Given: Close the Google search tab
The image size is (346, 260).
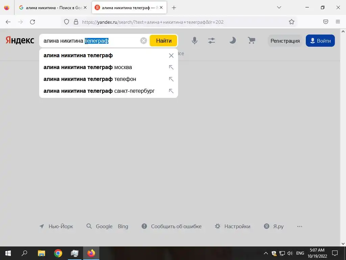Looking at the screenshot, I should [x=85, y=7].
